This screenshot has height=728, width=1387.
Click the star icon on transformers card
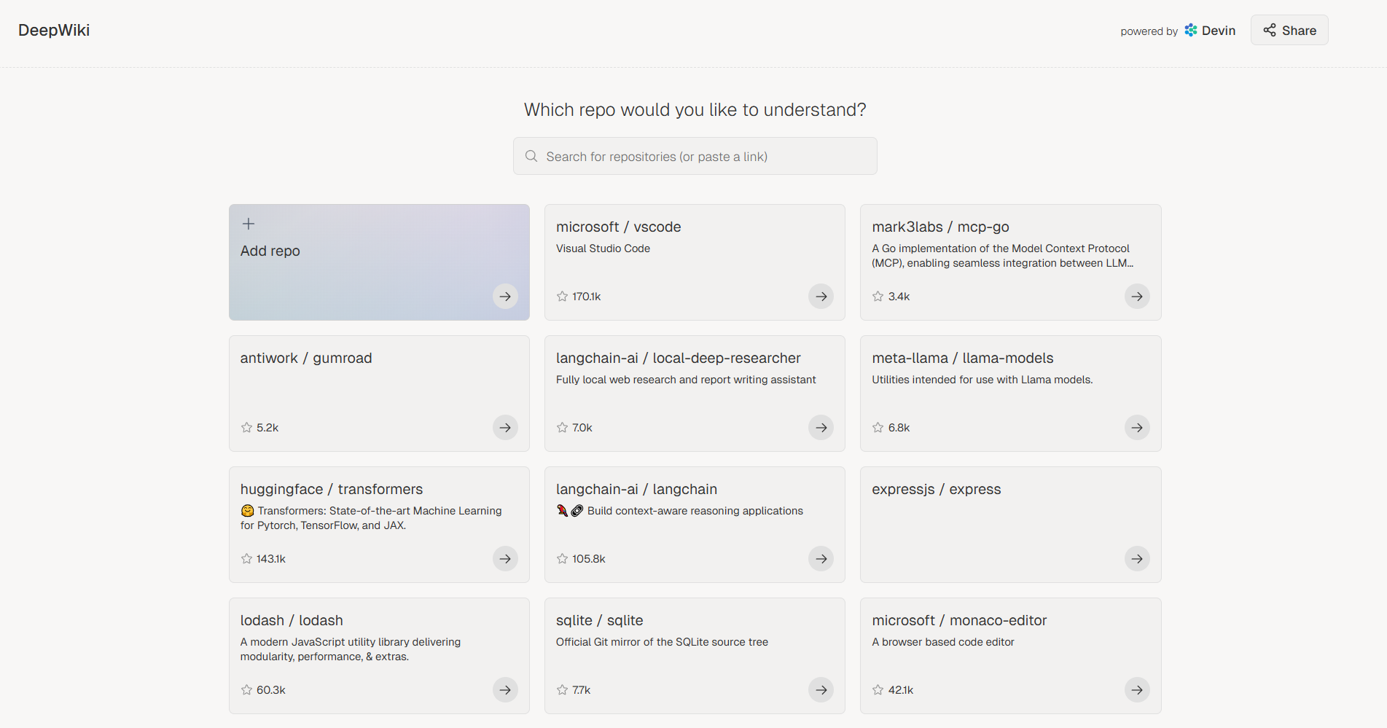tap(246, 559)
